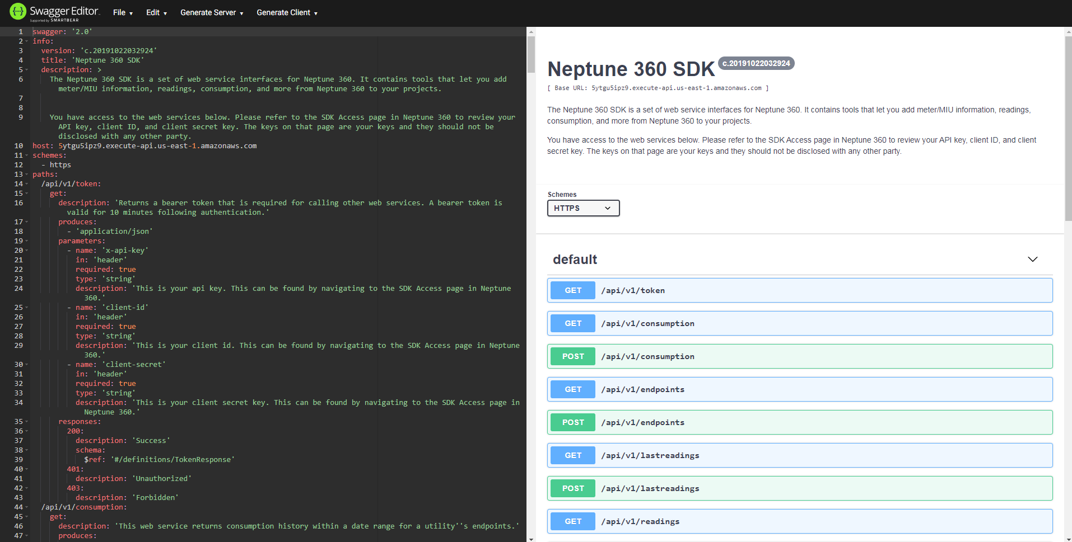Expand POST /api/v1/consumption operation
The height and width of the screenshot is (542, 1072).
point(800,356)
